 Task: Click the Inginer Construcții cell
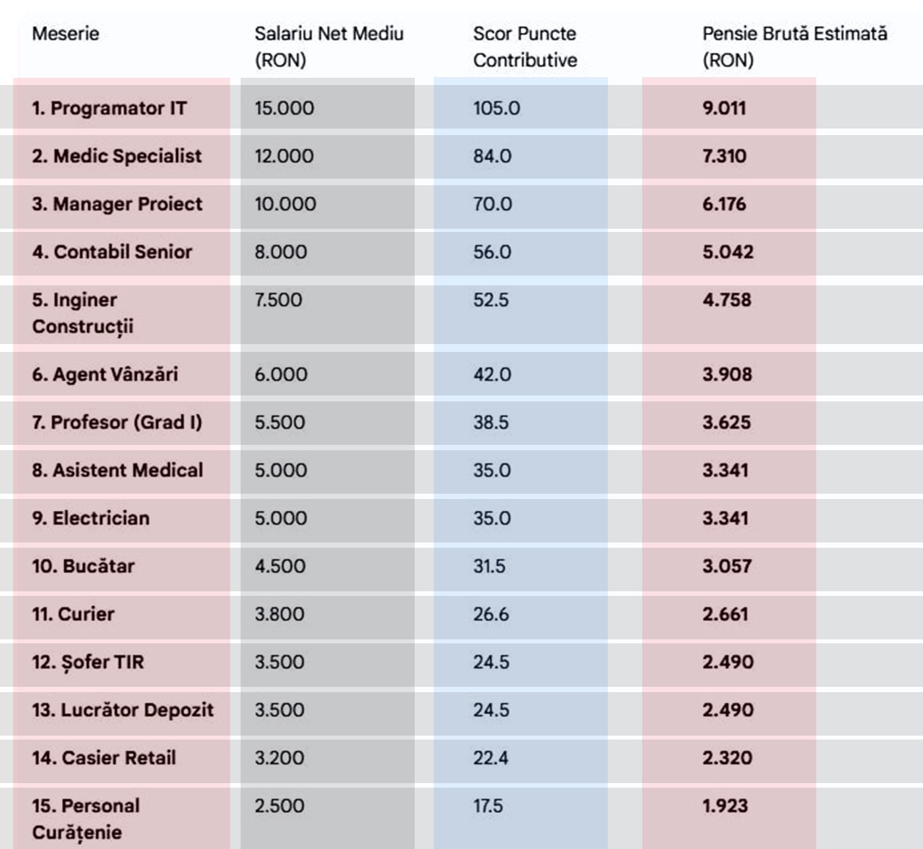[82, 313]
